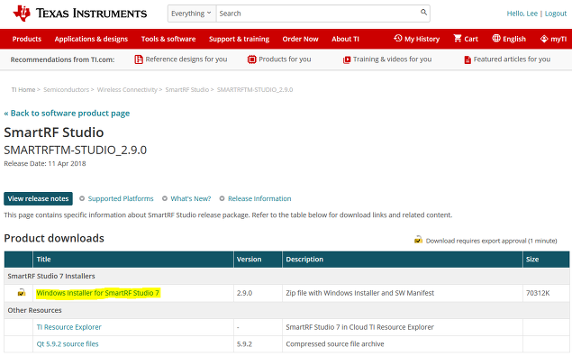Click the View release notes button

39,198
